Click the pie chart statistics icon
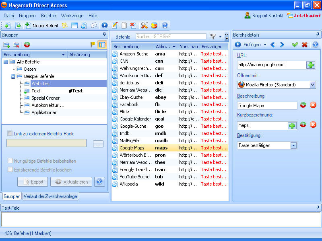Viewport: 322px width, 241px height. (x=154, y=25)
